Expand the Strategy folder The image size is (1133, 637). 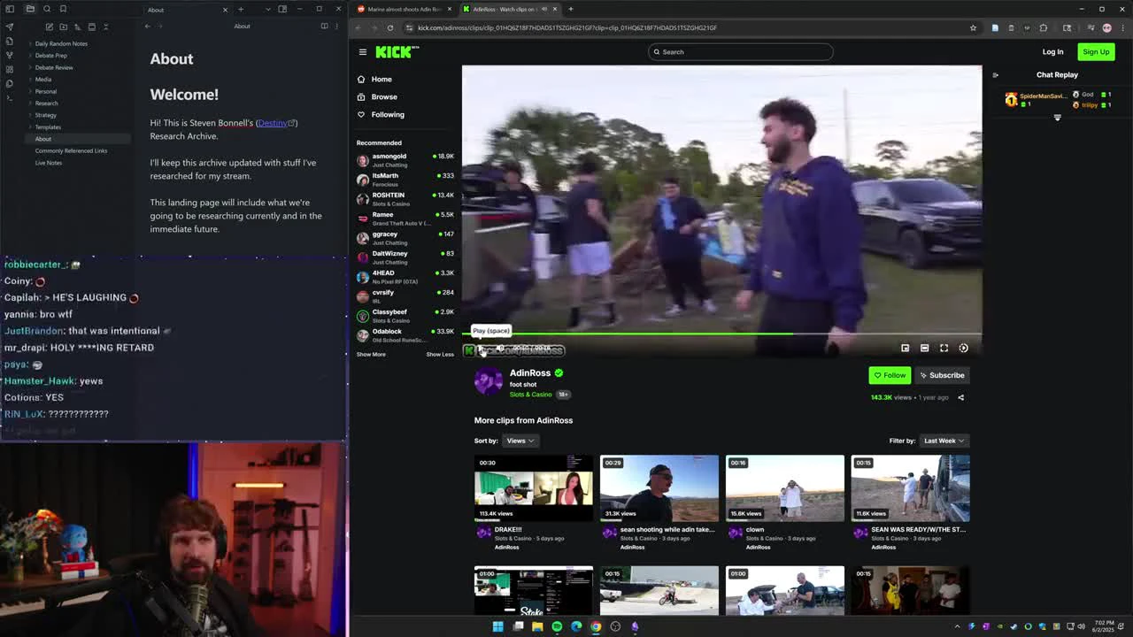(x=46, y=115)
